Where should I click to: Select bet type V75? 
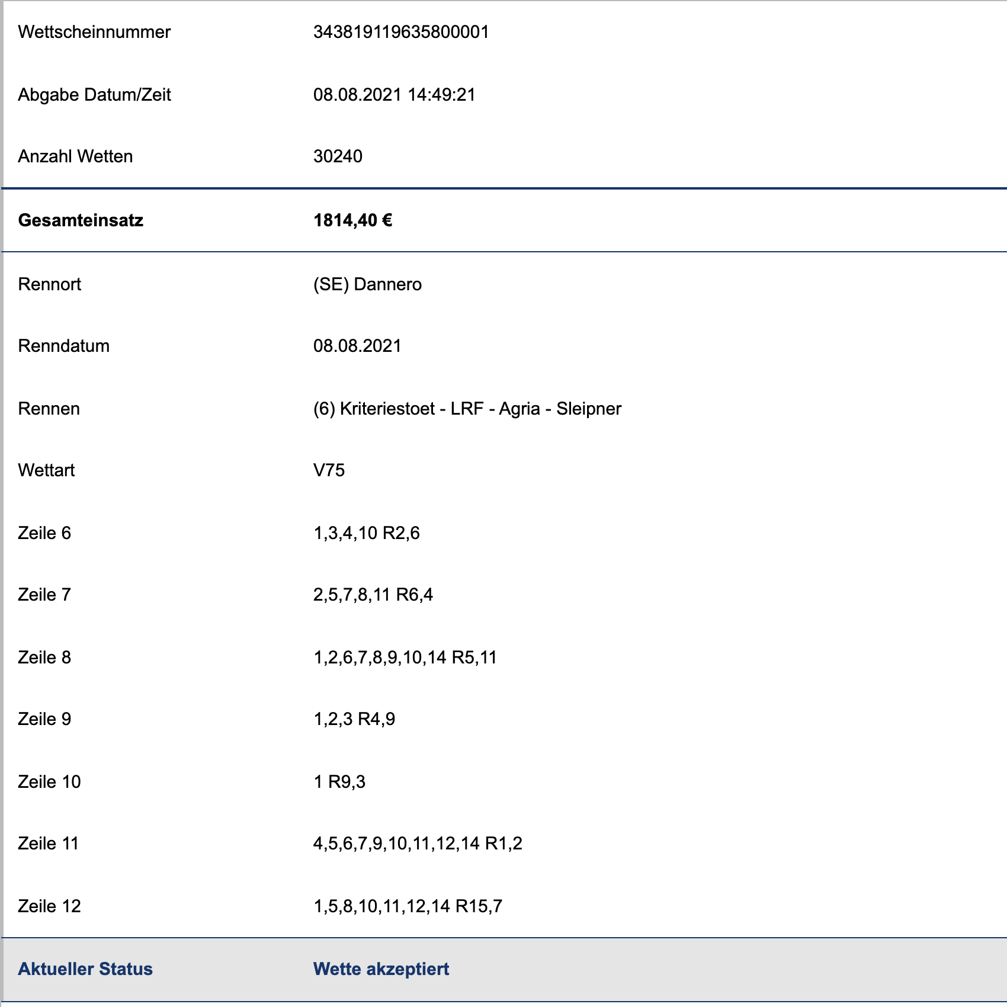pyautogui.click(x=329, y=470)
